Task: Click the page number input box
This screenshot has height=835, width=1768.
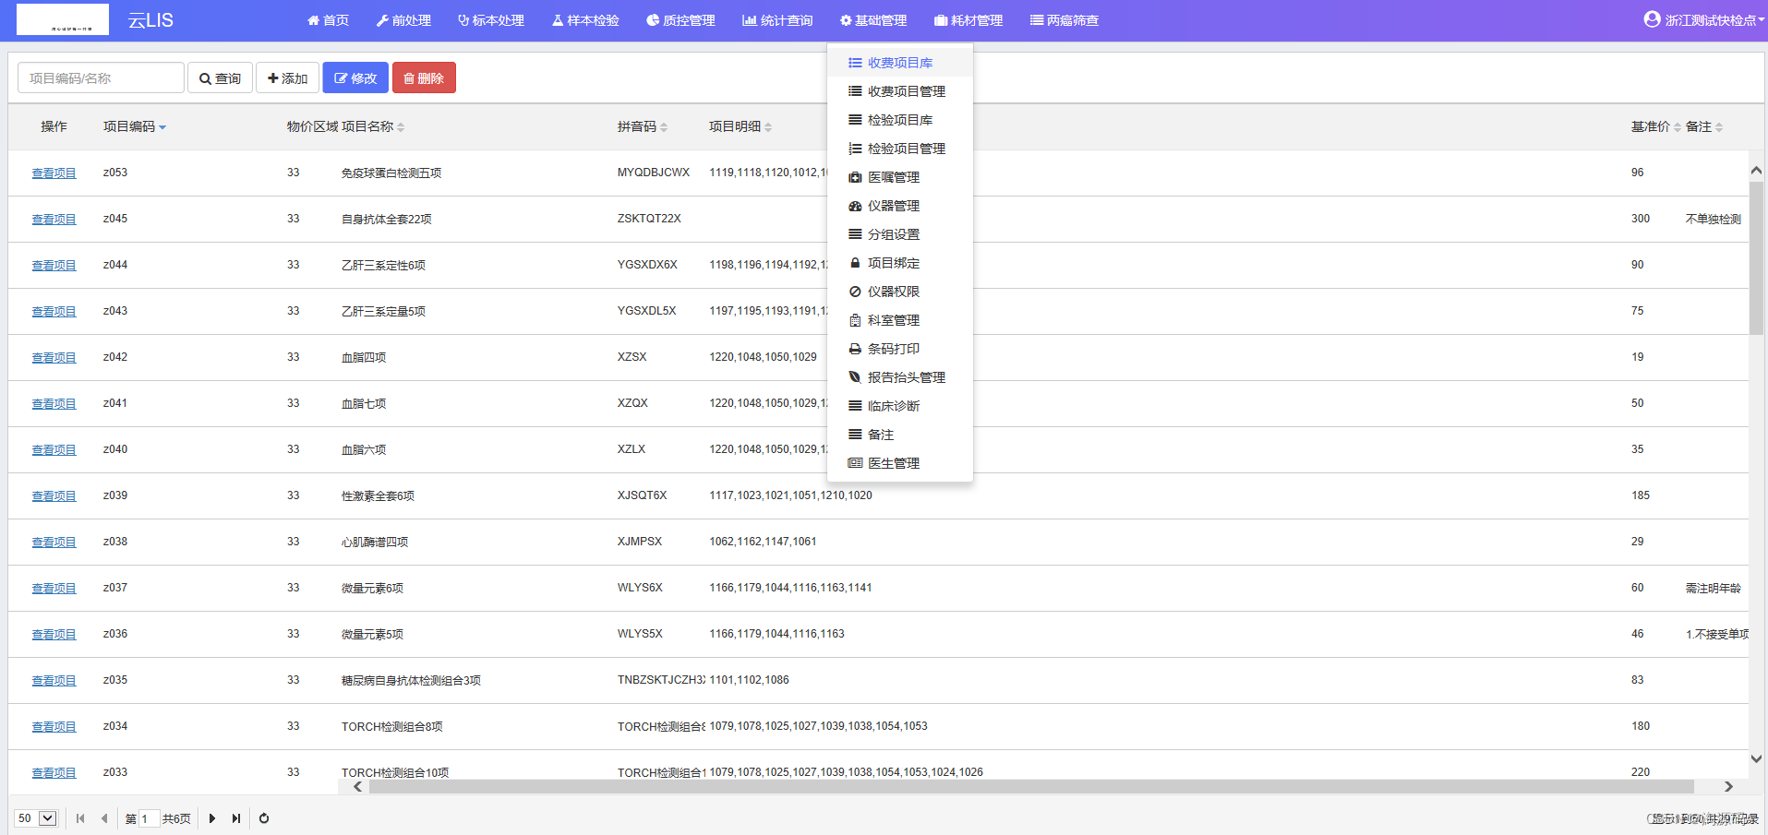Action: click(150, 818)
